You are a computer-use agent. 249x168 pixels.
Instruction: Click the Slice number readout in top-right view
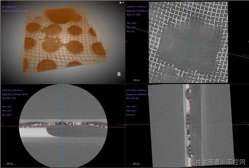133,14
